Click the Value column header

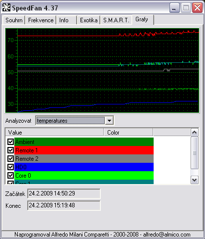tap(54, 132)
